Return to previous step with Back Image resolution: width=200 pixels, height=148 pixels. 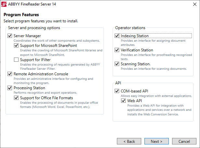click(x=129, y=141)
